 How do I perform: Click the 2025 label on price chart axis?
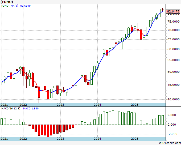(135, 105)
